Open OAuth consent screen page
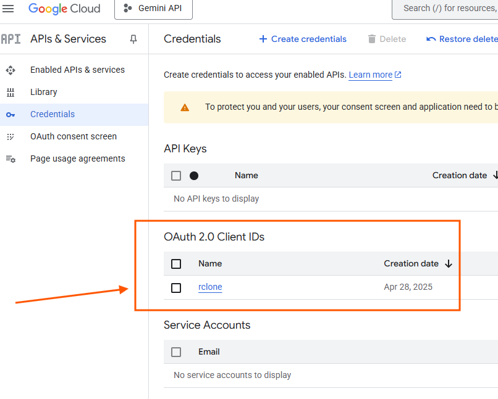Screen dimensions: 498x399 [74, 136]
